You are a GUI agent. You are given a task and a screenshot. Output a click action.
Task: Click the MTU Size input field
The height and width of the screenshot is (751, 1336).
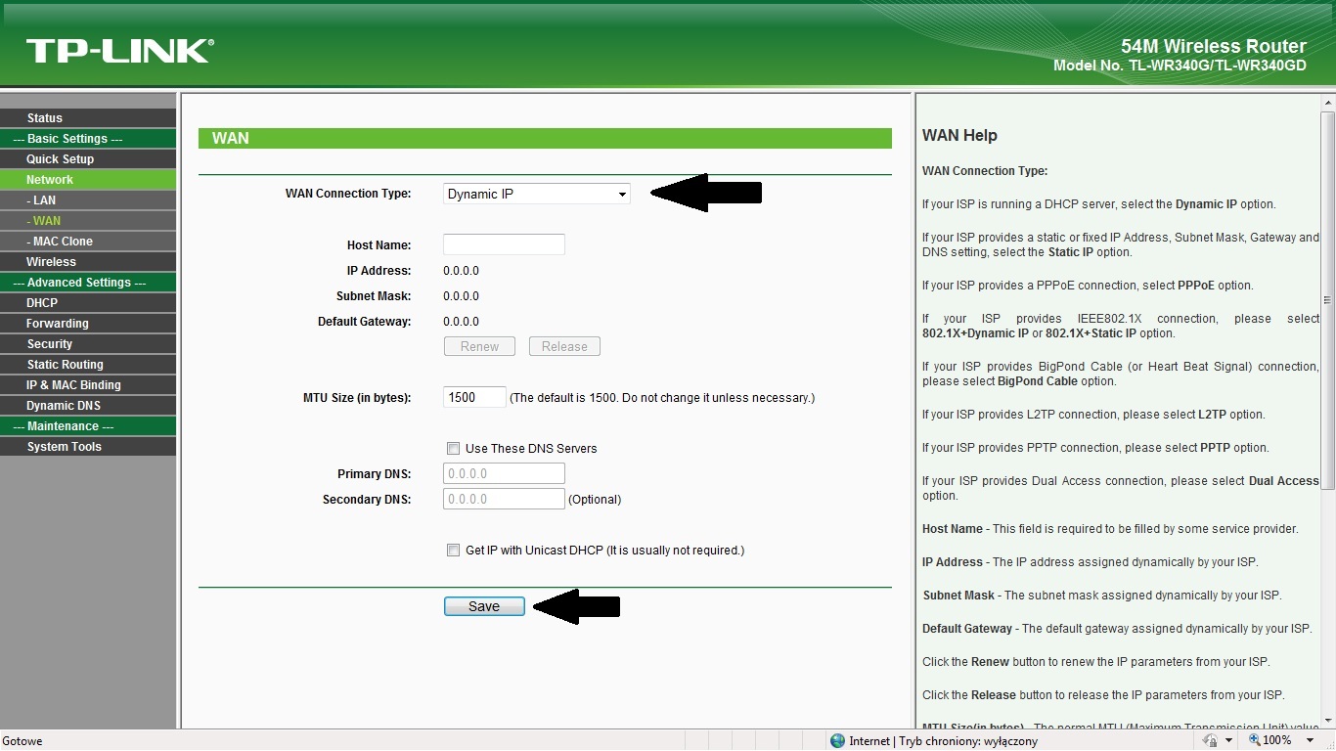(x=474, y=397)
